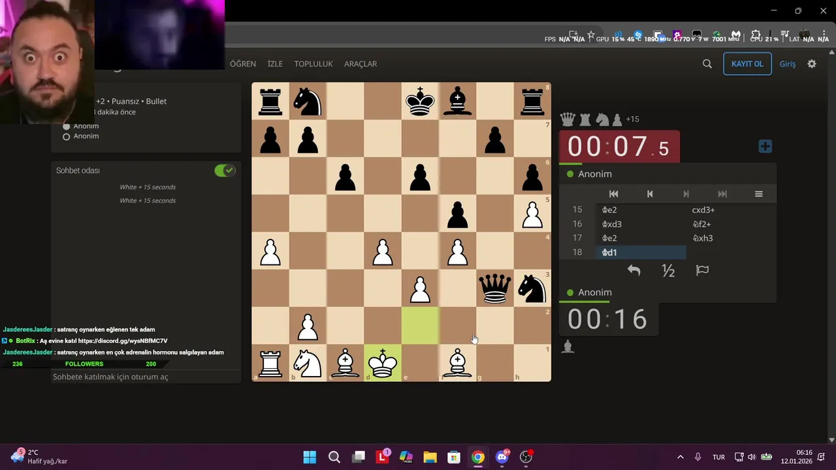Open the ÖĞREN menu
This screenshot has height=470, width=836.
[243, 64]
